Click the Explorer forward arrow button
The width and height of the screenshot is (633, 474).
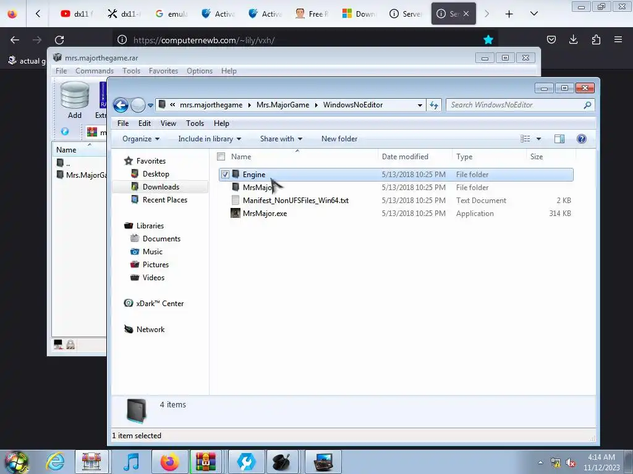[x=138, y=105]
